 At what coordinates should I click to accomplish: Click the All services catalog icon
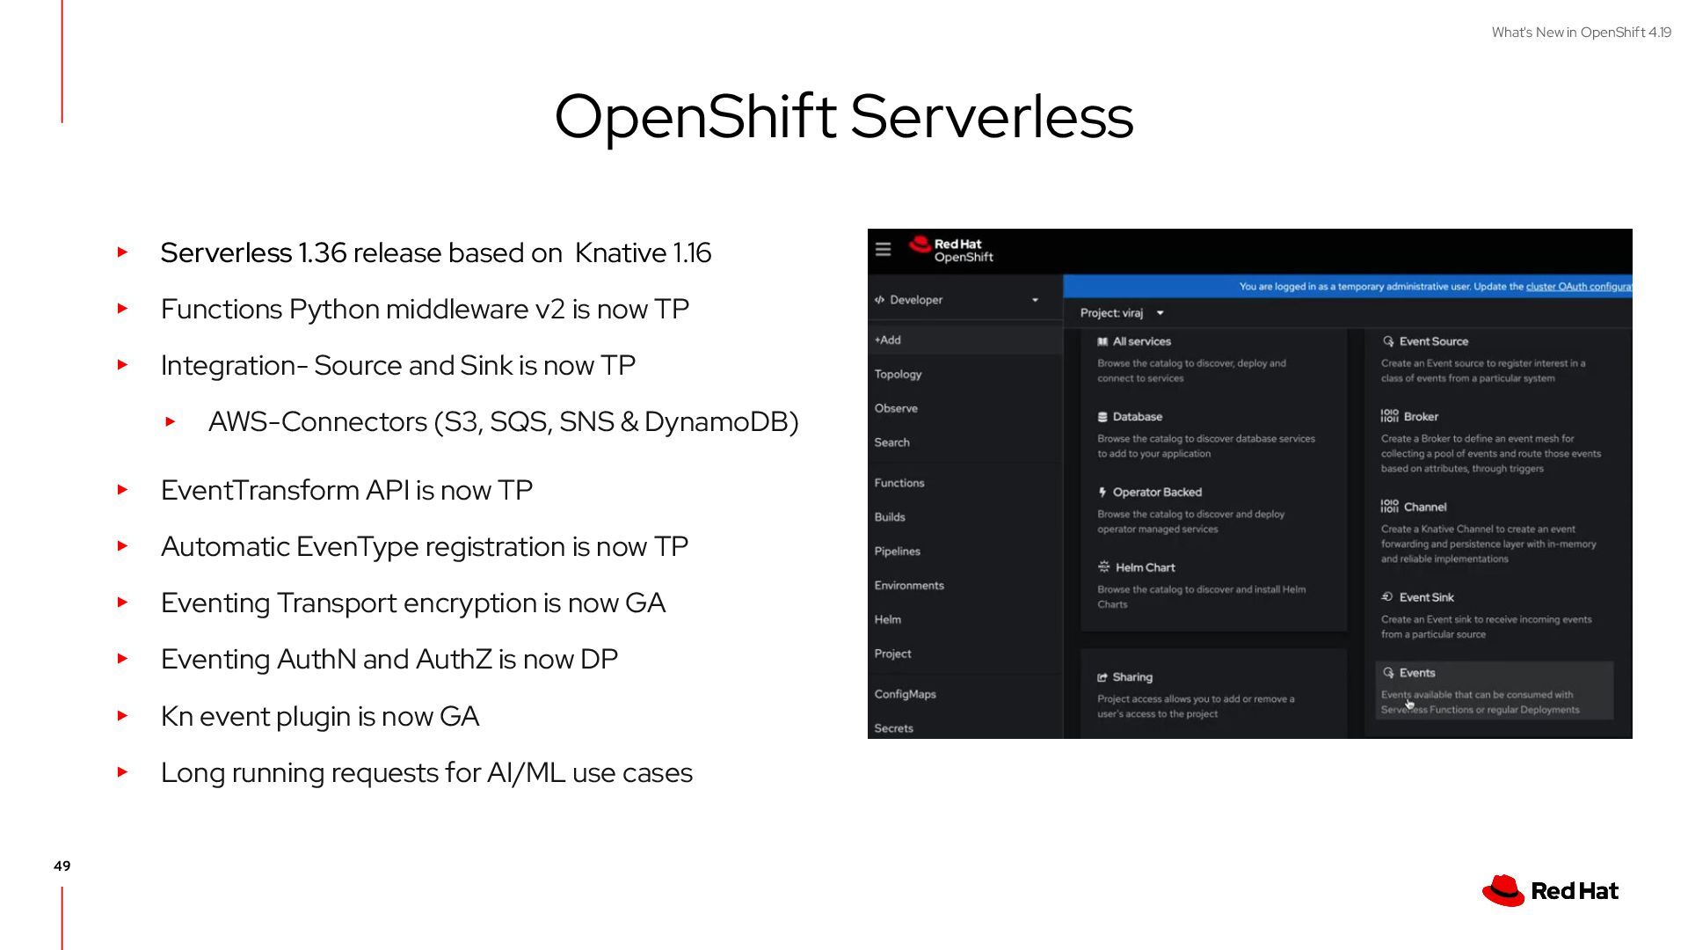pyautogui.click(x=1102, y=341)
